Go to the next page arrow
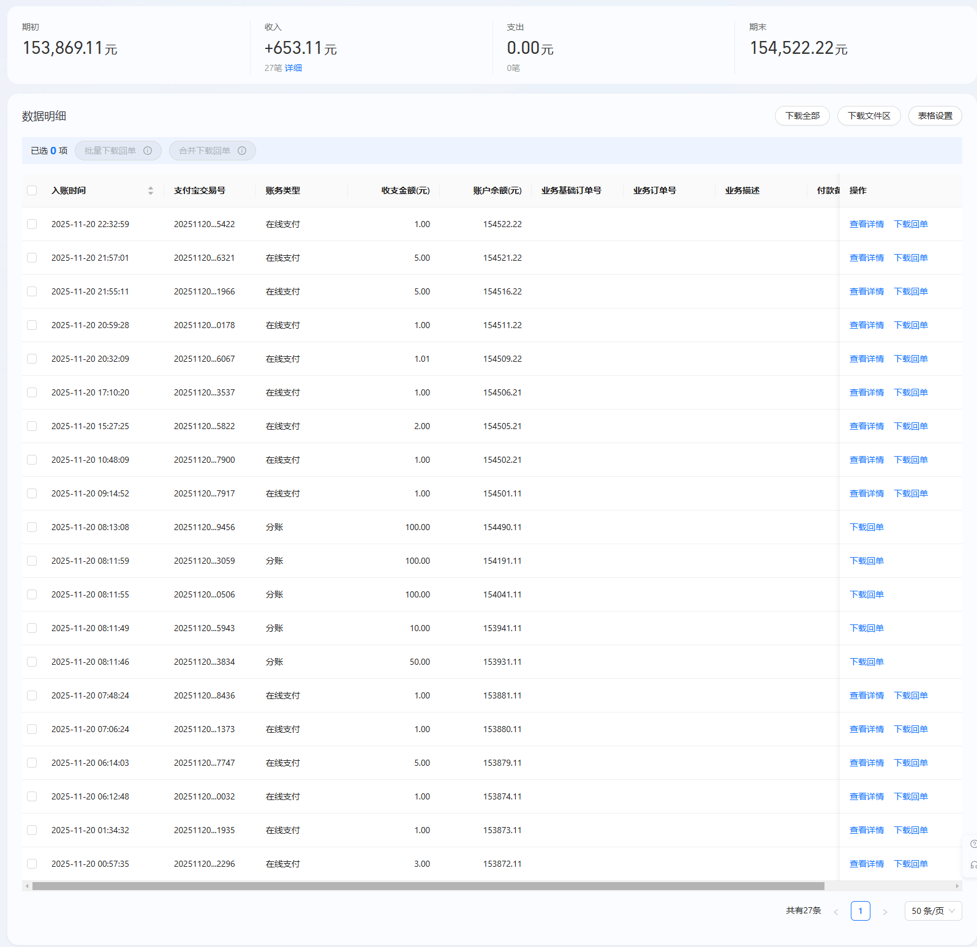The height and width of the screenshot is (947, 977). [x=885, y=911]
